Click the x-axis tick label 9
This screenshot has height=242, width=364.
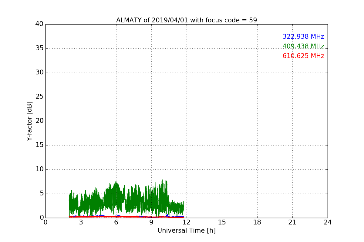[151, 222]
